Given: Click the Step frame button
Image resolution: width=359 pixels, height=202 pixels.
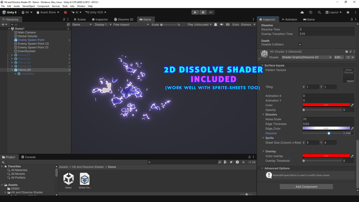Looking at the screenshot, I should [211, 12].
